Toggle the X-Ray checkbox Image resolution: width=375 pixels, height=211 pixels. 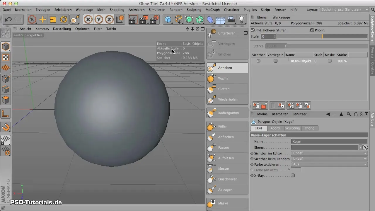tap(293, 176)
